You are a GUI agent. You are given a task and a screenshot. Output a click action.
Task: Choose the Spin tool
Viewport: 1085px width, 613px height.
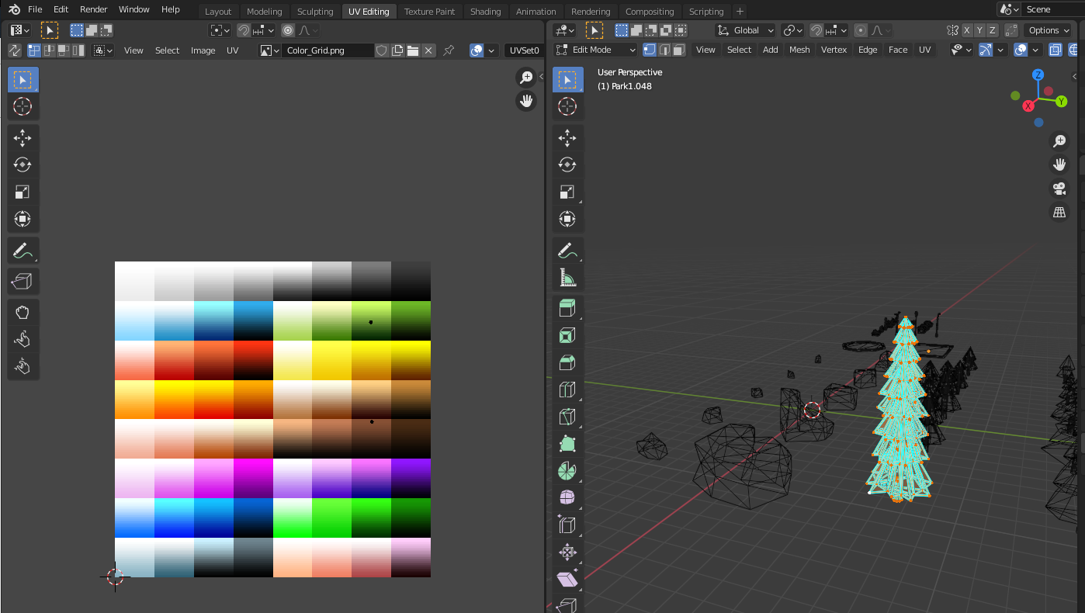coord(567,471)
